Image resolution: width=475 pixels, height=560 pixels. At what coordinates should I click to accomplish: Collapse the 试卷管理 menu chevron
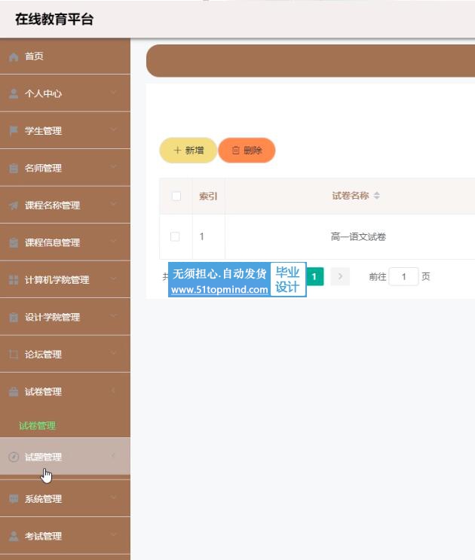(x=113, y=391)
